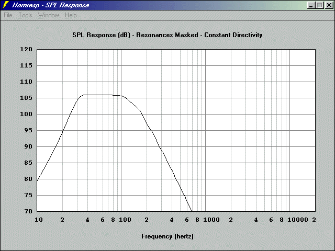Click the Frequency (hertz) axis label
Viewport: 335px width, 251px height.
point(167,236)
